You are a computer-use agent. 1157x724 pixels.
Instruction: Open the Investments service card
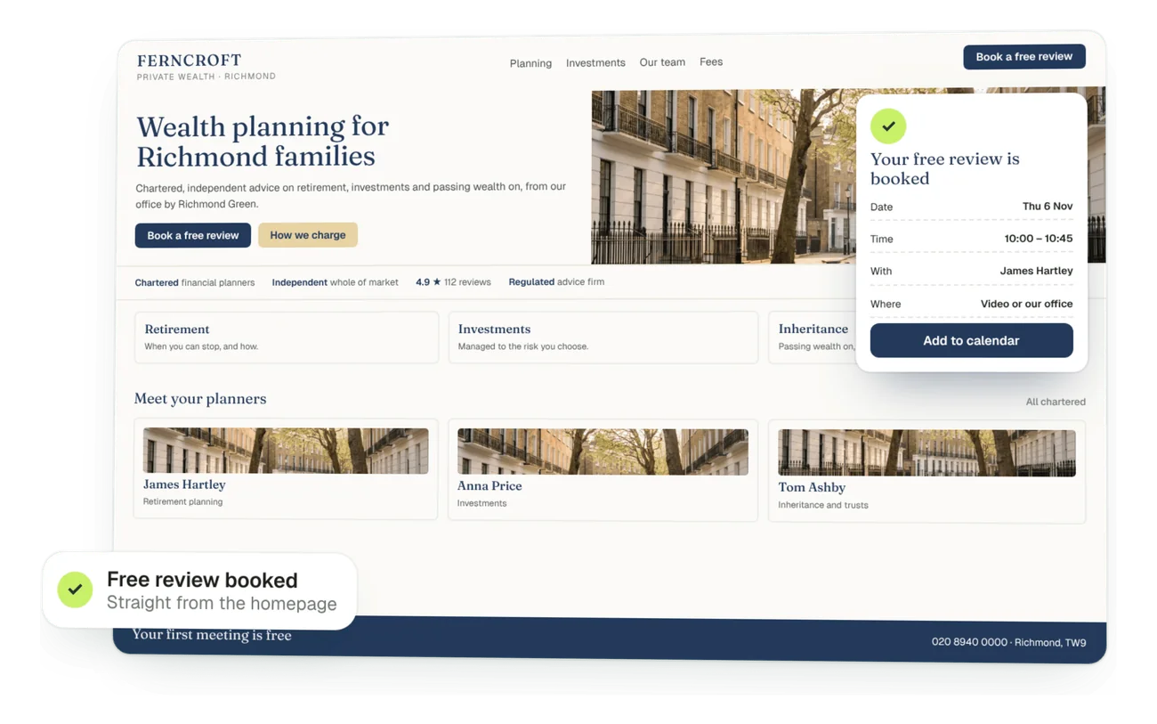pos(603,337)
